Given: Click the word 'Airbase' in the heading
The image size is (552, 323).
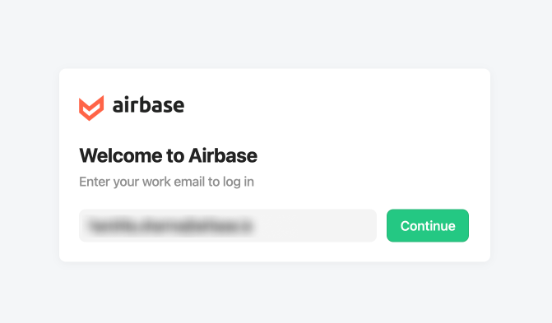Looking at the screenshot, I should coord(223,155).
